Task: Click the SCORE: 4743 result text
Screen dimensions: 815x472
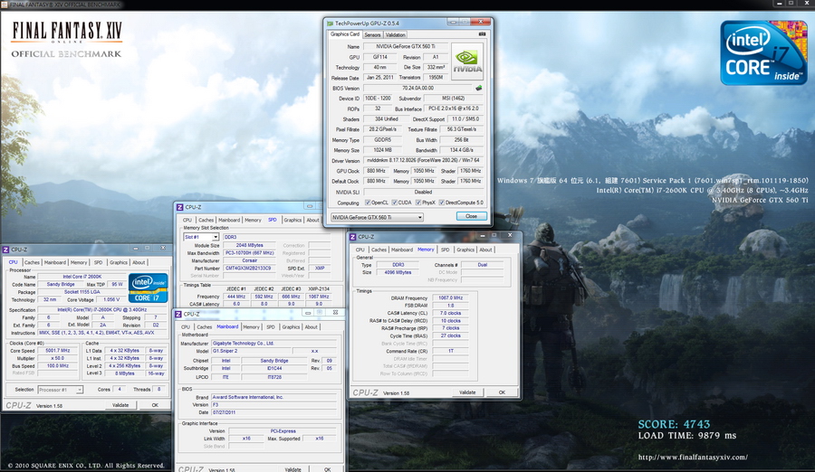Action: point(674,424)
